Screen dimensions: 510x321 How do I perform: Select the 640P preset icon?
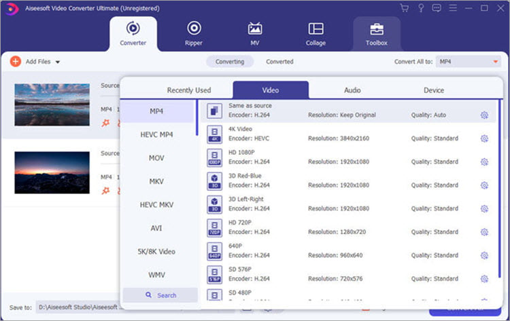click(215, 251)
